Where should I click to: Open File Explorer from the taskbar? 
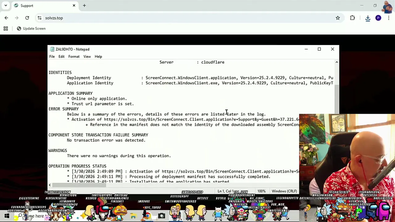pyautogui.click(x=133, y=216)
